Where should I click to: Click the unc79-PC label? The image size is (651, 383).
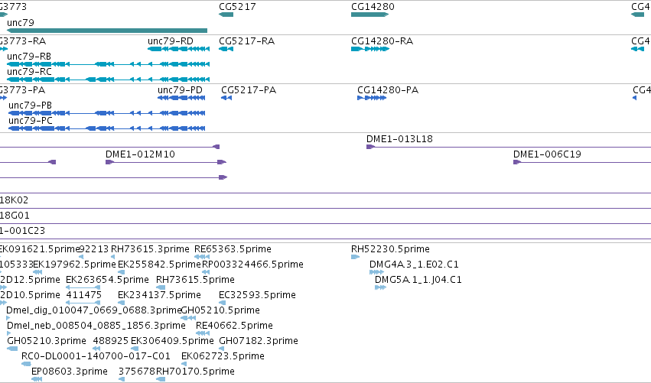coord(31,121)
